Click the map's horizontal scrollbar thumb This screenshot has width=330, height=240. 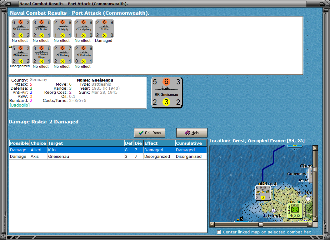click(x=261, y=224)
